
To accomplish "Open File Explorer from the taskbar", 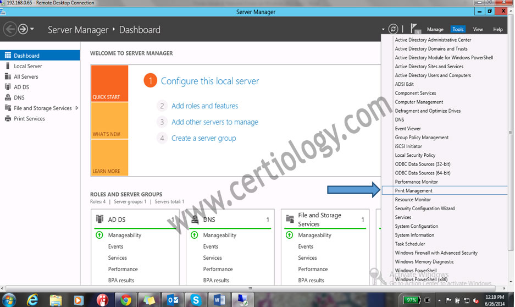I will (x=56, y=300).
